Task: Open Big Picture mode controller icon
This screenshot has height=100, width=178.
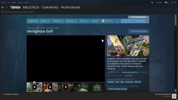Action: pos(166,2)
